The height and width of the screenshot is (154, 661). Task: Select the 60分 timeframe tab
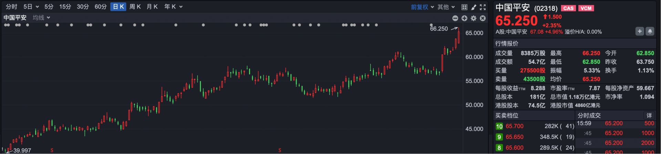(101, 7)
